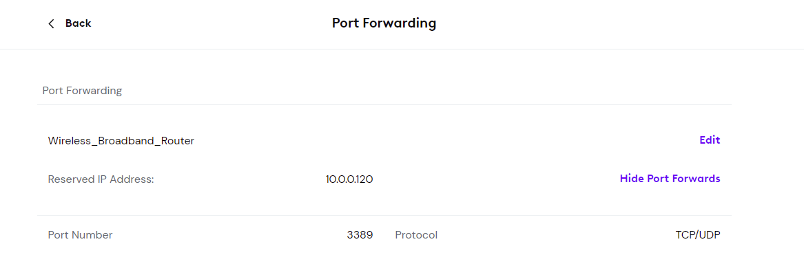The image size is (804, 266).
Task: Select the TCP/UDP protocol value
Action: (x=698, y=235)
